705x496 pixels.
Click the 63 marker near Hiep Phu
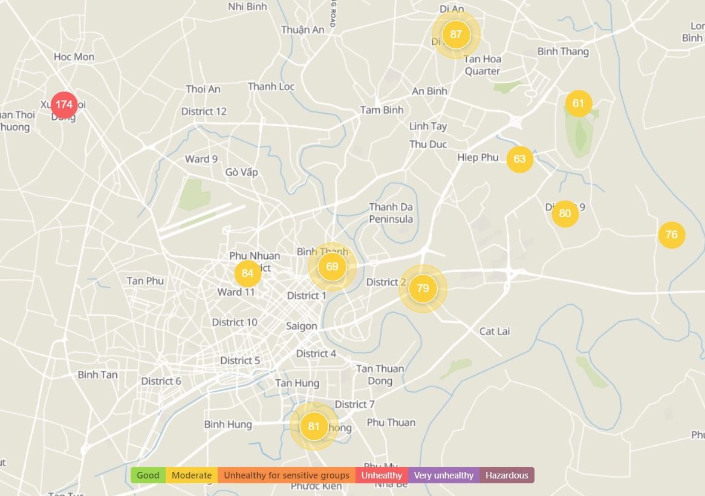point(519,160)
